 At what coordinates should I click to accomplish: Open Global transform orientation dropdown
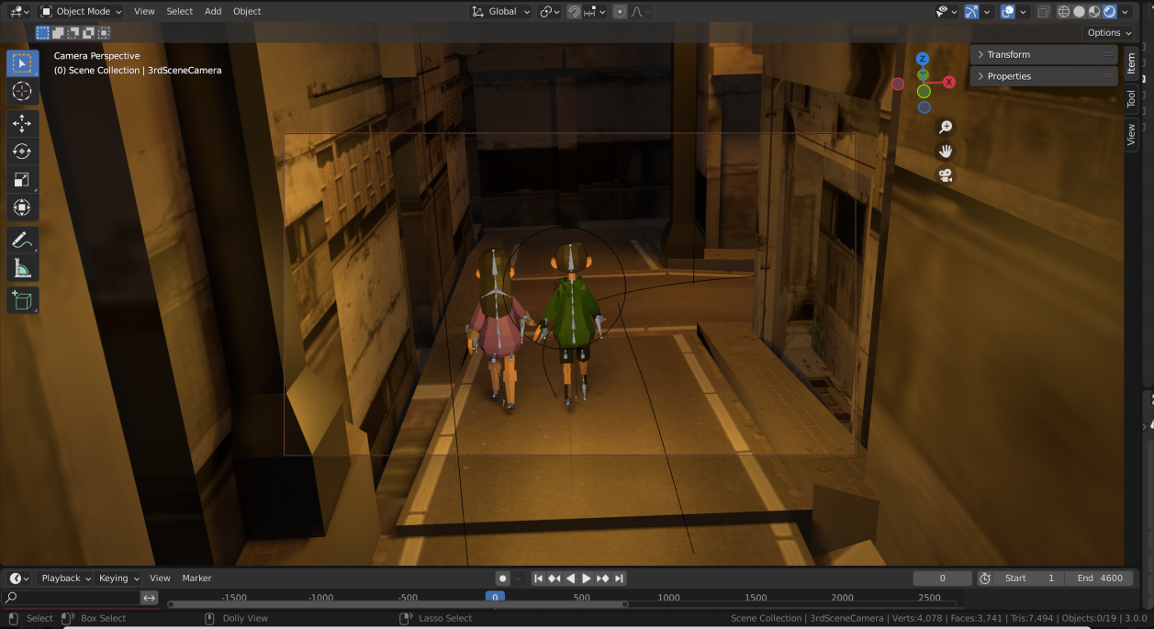point(501,12)
